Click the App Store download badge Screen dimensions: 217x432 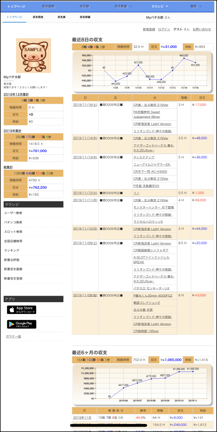coord(21,310)
